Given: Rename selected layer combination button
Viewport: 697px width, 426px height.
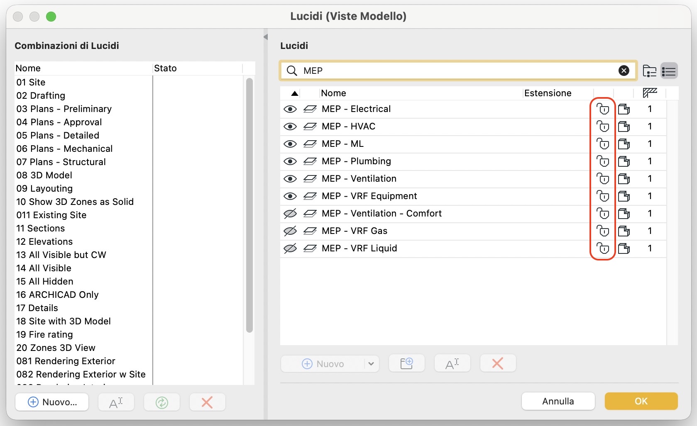Looking at the screenshot, I should [x=116, y=402].
